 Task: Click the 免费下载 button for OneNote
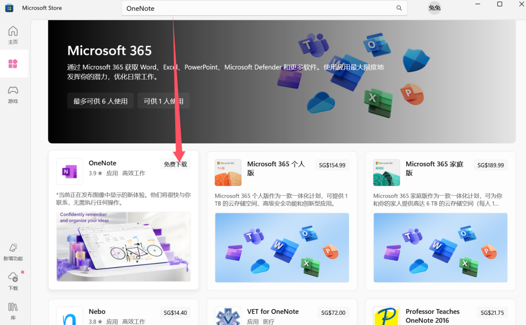pos(176,164)
